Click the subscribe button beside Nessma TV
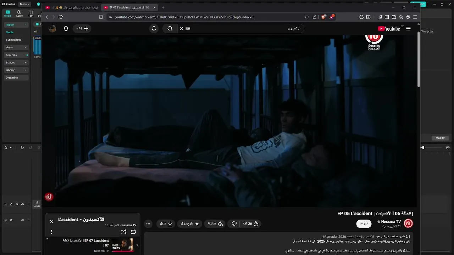 [364, 223]
